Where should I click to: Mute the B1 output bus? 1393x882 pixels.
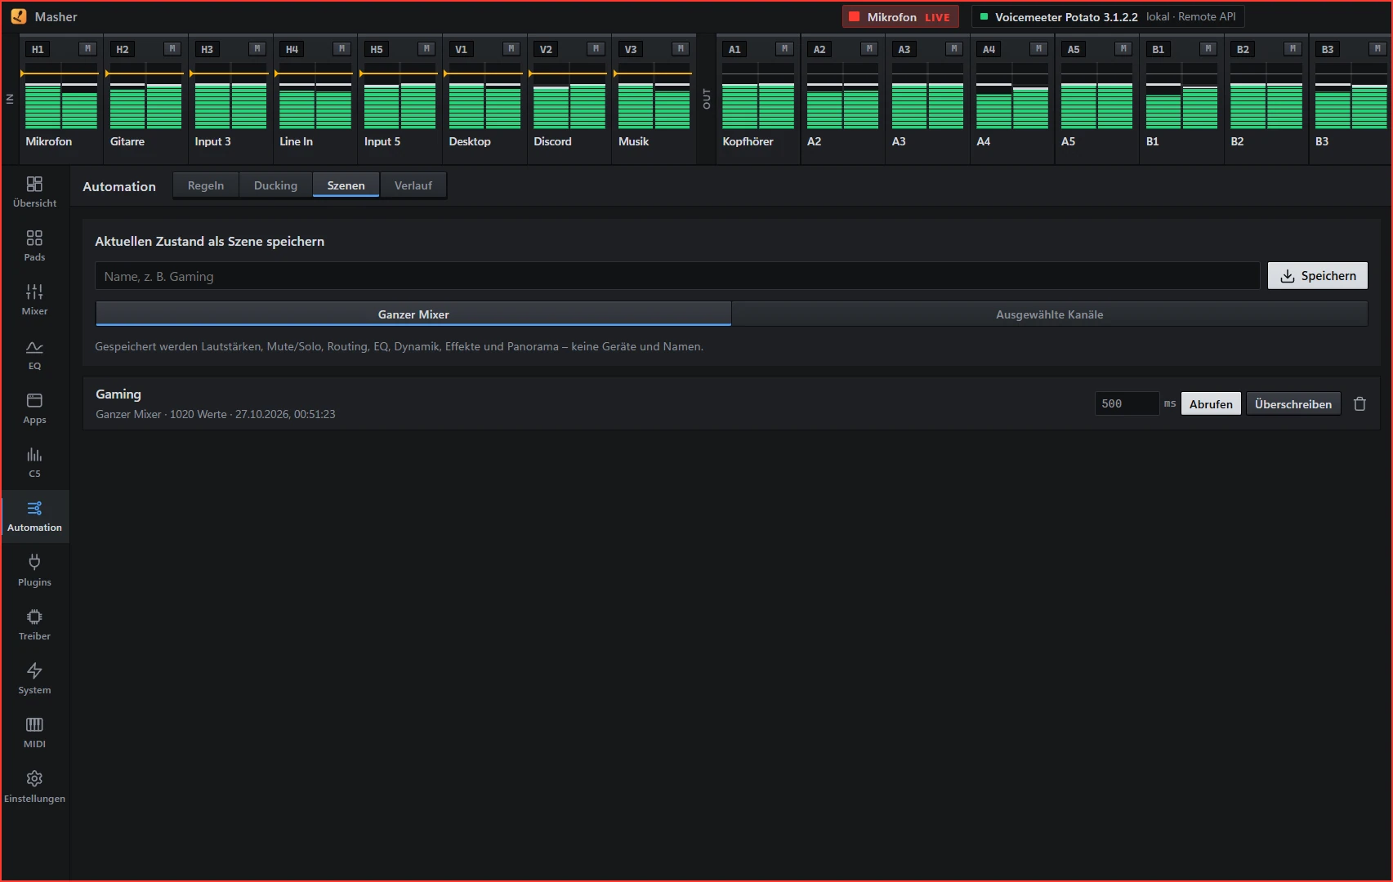coord(1208,49)
